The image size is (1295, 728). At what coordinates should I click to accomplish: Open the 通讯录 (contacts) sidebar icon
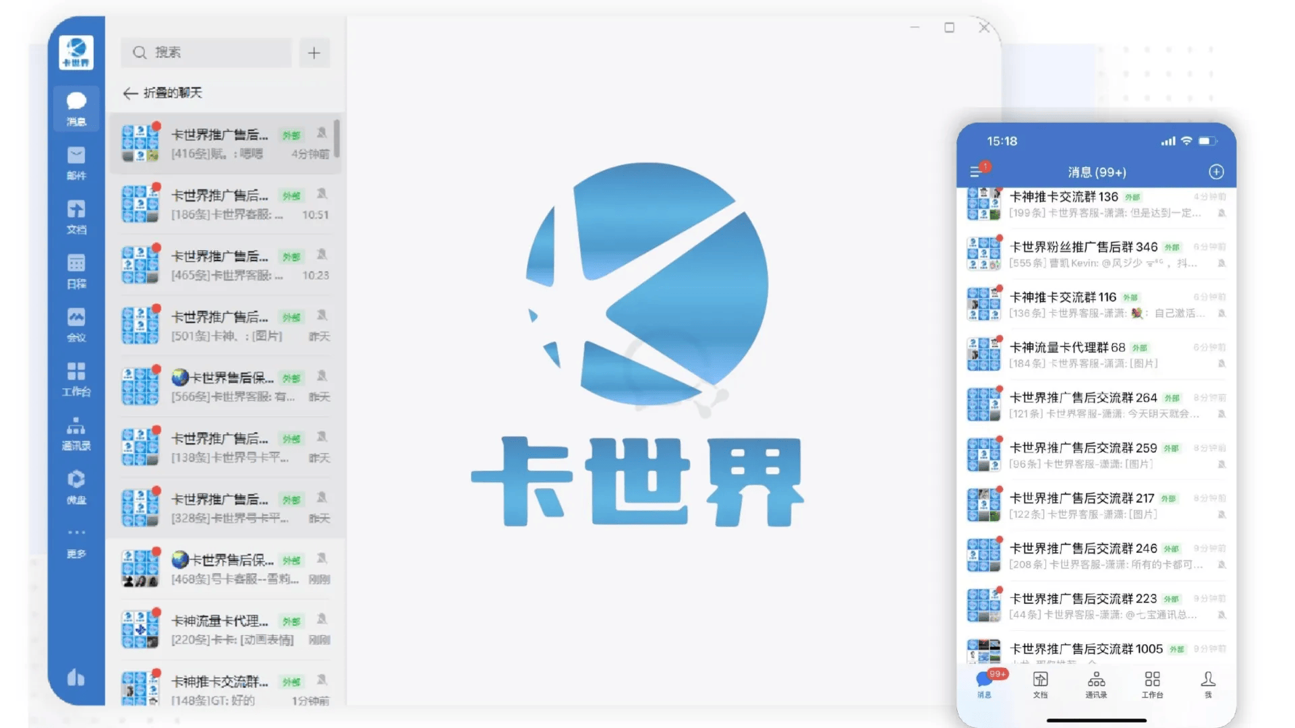76,433
